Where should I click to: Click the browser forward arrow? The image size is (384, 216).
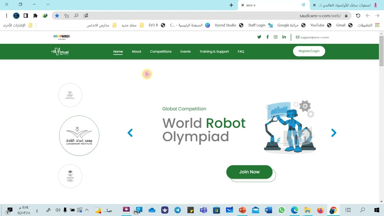point(367,16)
